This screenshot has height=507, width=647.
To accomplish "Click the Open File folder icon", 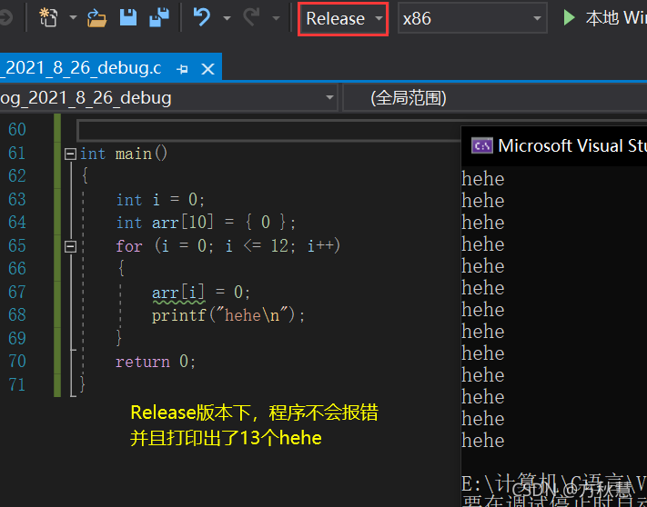I will point(97,18).
